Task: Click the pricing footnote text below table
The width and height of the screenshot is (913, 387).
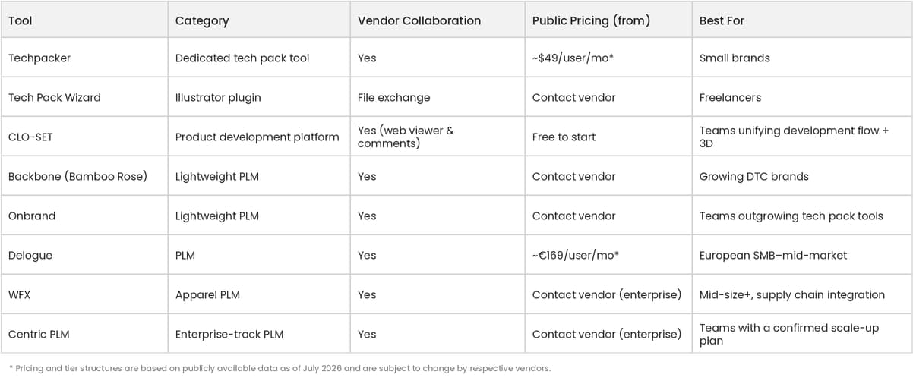Action: point(280,368)
